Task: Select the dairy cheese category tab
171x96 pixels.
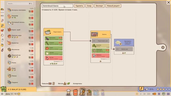Action: pyautogui.click(x=2, y=35)
